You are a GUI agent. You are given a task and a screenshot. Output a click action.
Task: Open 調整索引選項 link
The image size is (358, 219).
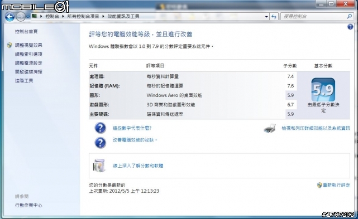pos(28,54)
